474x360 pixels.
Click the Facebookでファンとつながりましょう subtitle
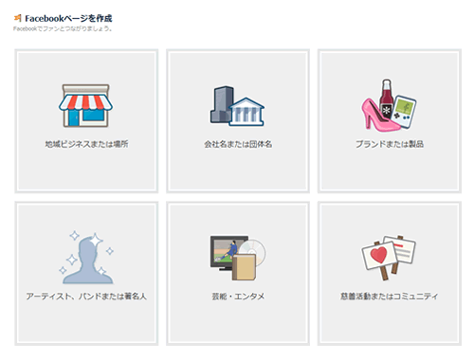[63, 28]
